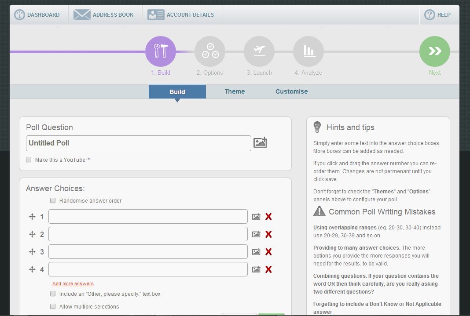The image size is (470, 316).
Task: Enable the Make this a YouTube checkbox
Action: (x=29, y=160)
